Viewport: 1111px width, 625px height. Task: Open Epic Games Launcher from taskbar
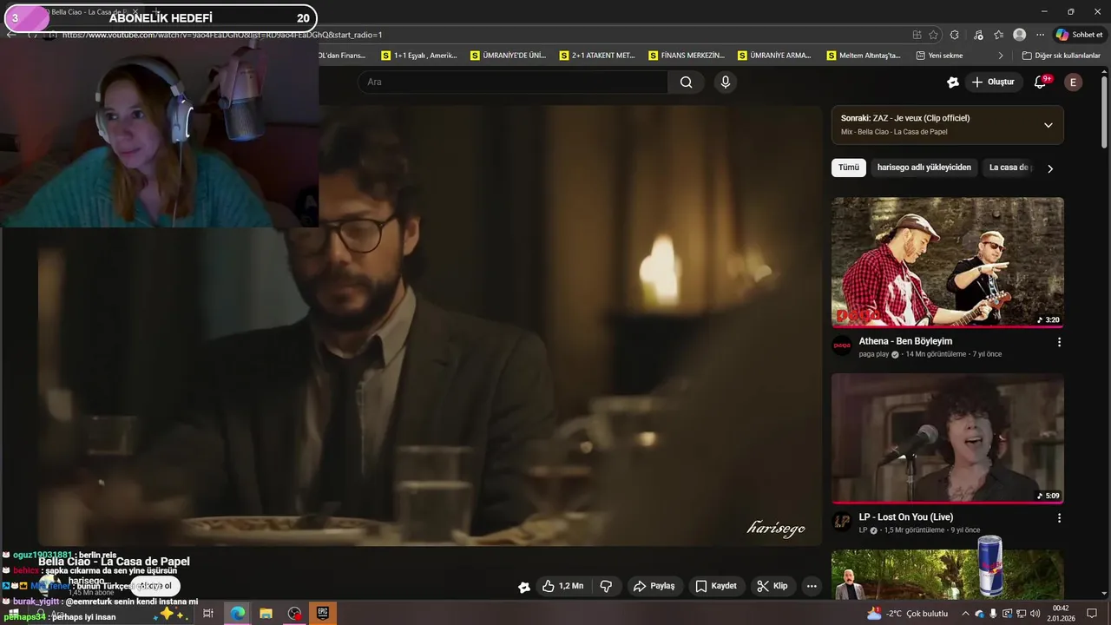[x=323, y=614]
